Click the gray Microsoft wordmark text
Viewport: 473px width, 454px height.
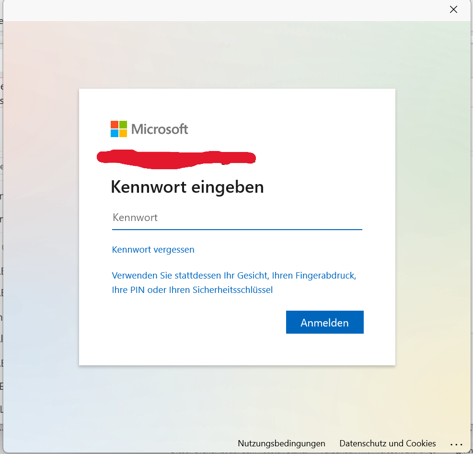160,129
